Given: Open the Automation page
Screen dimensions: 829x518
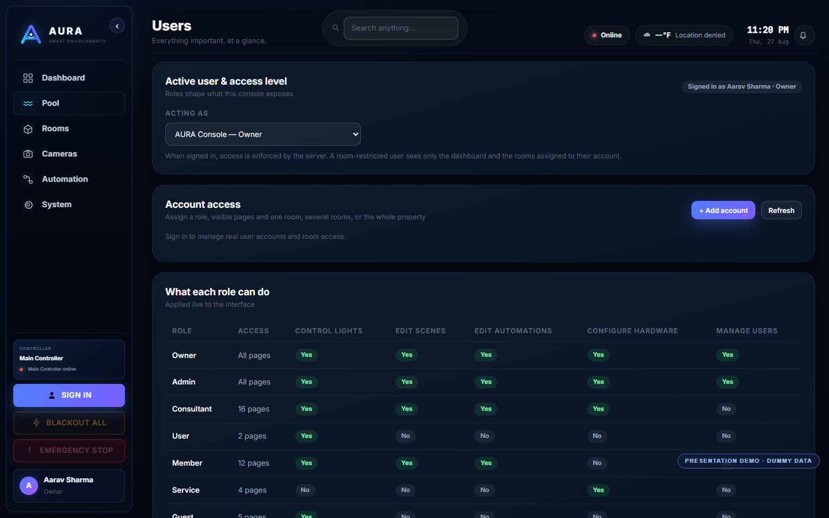Looking at the screenshot, I should pos(69,180).
